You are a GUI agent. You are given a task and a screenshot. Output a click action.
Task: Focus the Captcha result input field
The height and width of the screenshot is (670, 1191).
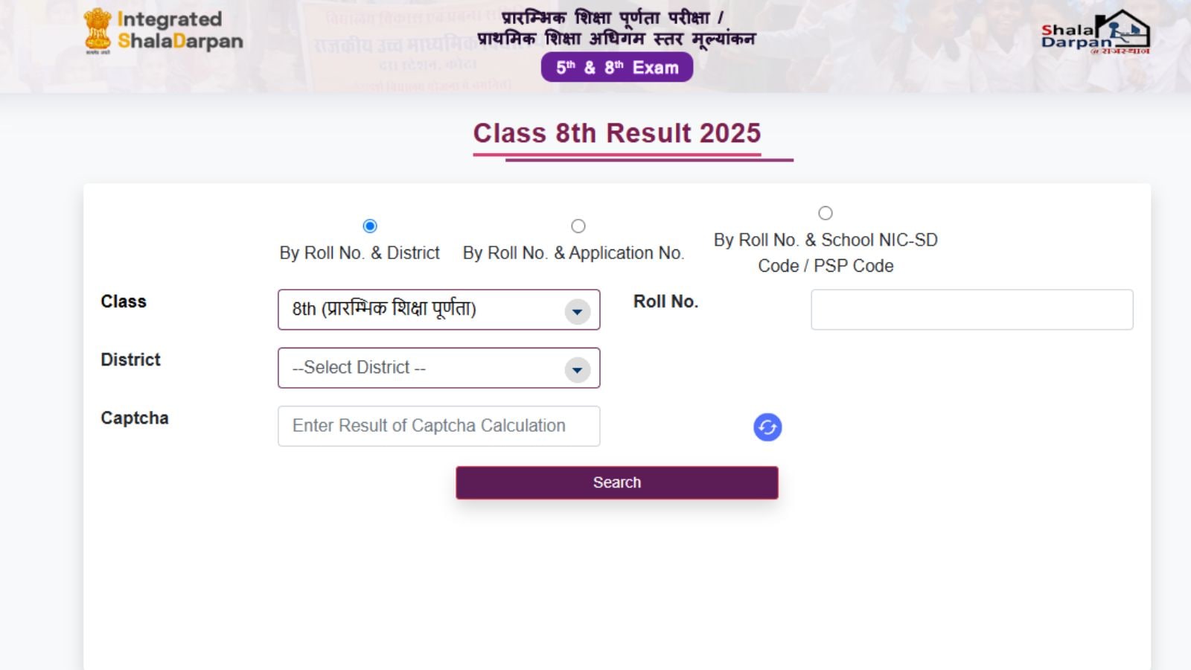[438, 426]
